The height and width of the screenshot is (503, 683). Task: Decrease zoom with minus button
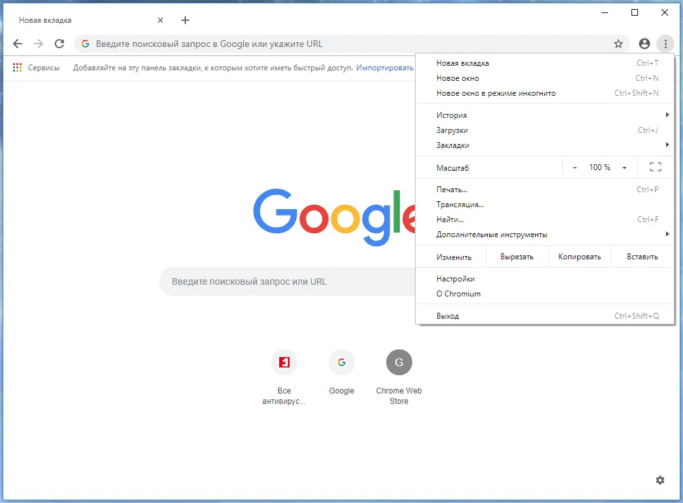click(575, 167)
